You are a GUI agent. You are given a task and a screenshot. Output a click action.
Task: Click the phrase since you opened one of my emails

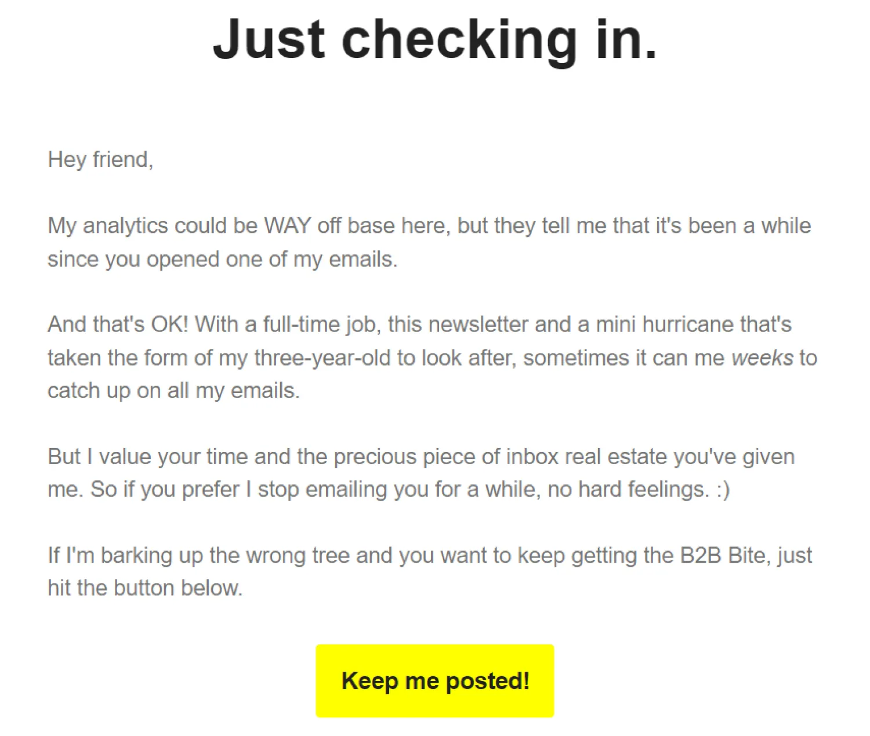pyautogui.click(x=223, y=259)
